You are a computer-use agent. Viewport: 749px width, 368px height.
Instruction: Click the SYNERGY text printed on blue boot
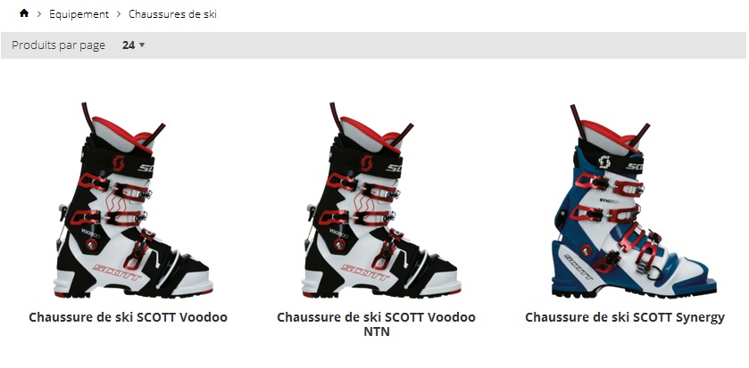[x=610, y=201]
